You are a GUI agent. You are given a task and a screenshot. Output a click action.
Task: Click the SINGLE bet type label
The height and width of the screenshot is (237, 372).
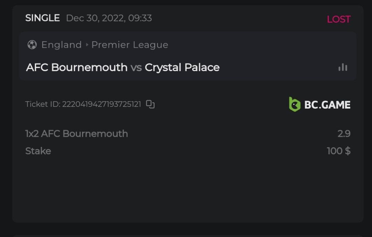(42, 18)
